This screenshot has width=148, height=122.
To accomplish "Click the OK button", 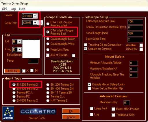I will 71,111.
